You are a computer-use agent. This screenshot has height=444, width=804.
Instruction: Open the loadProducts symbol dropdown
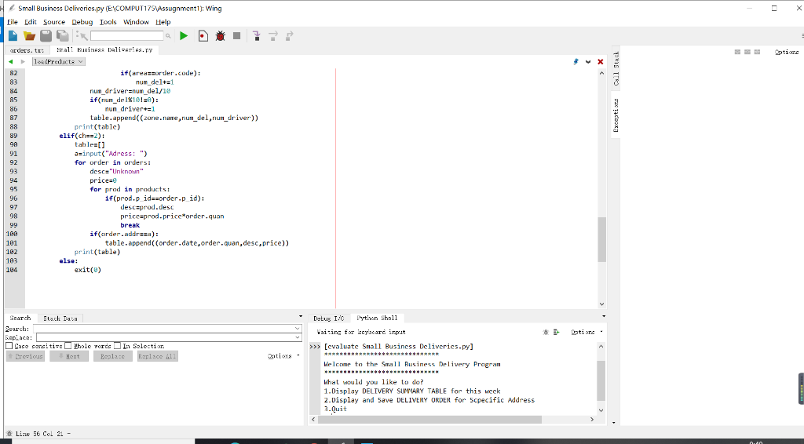click(58, 61)
